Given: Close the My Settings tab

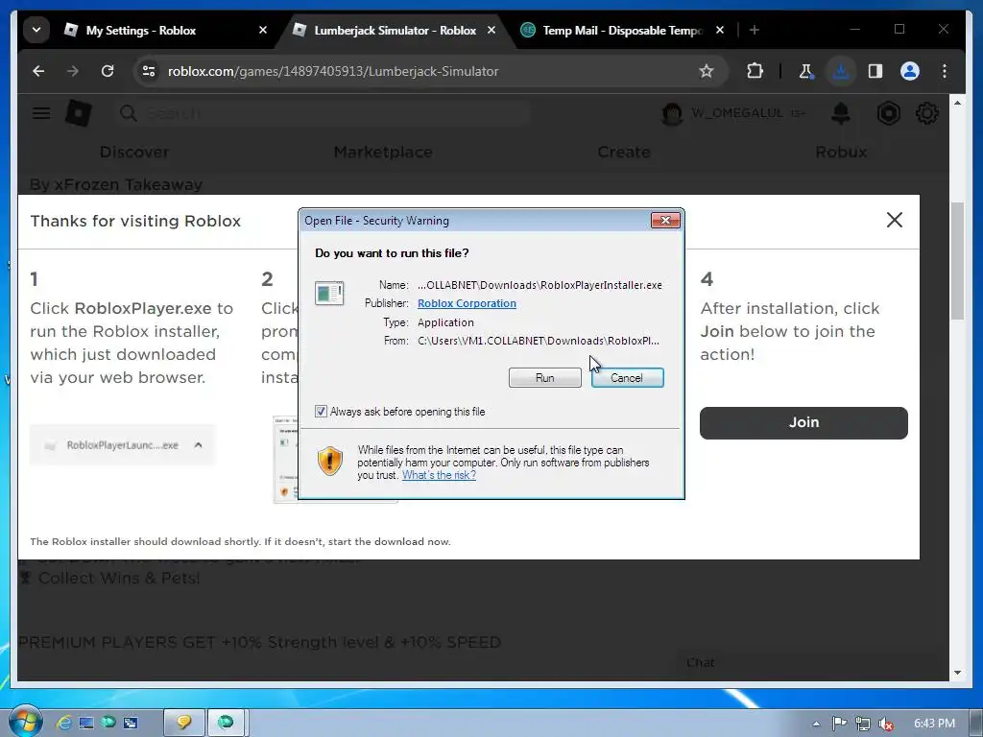Looking at the screenshot, I should 263,30.
